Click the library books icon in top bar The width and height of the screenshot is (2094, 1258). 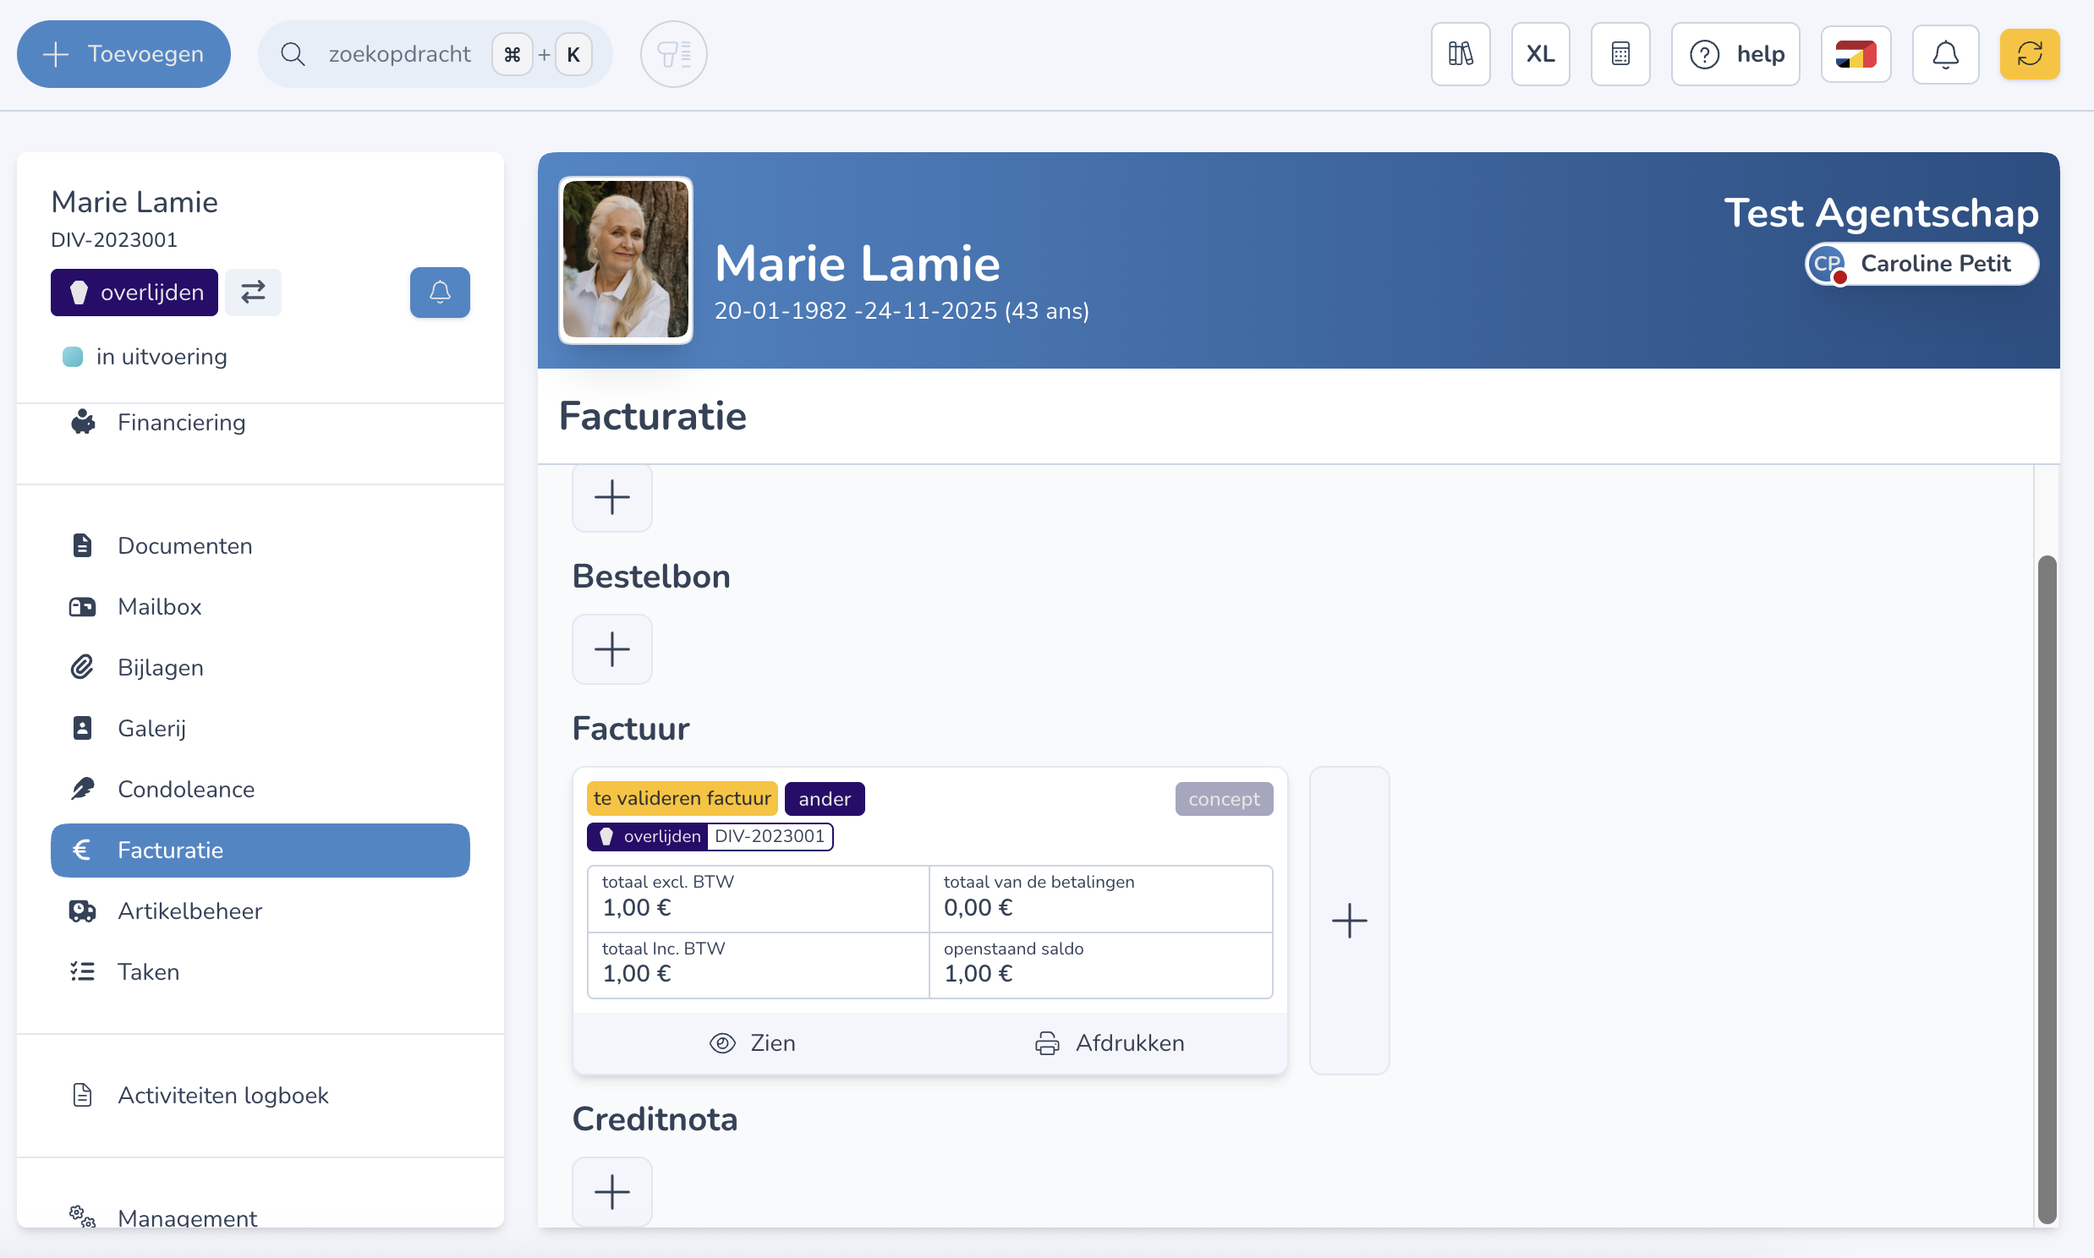1460,54
